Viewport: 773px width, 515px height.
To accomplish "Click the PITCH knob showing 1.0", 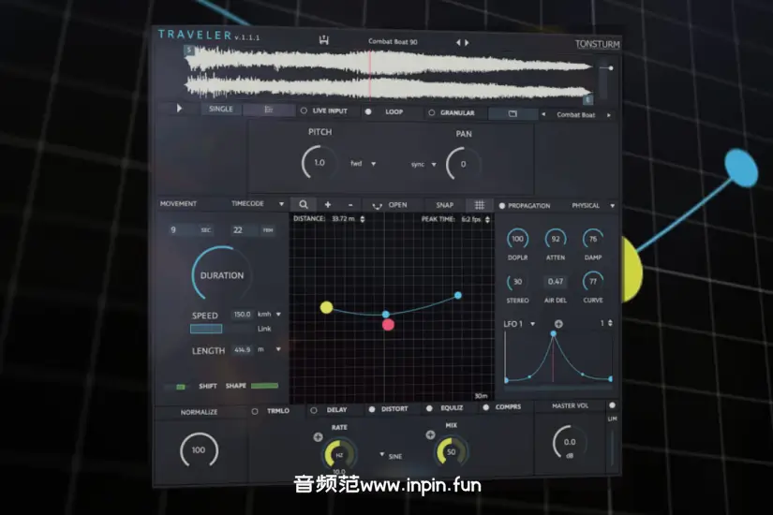I will pyautogui.click(x=319, y=162).
